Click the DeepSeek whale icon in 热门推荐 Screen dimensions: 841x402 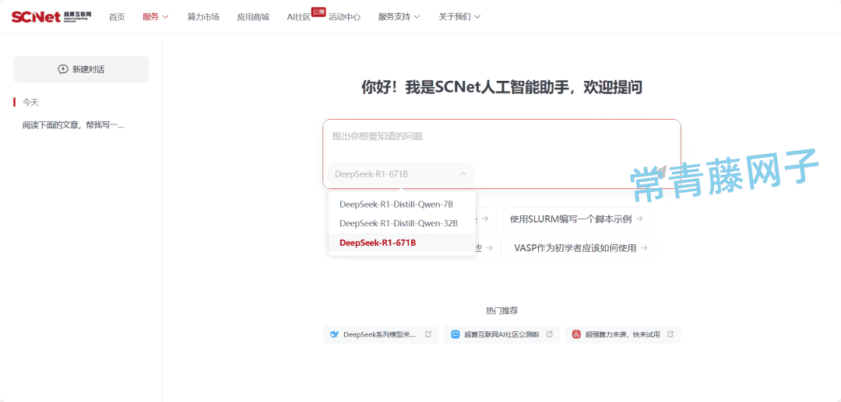tap(334, 334)
